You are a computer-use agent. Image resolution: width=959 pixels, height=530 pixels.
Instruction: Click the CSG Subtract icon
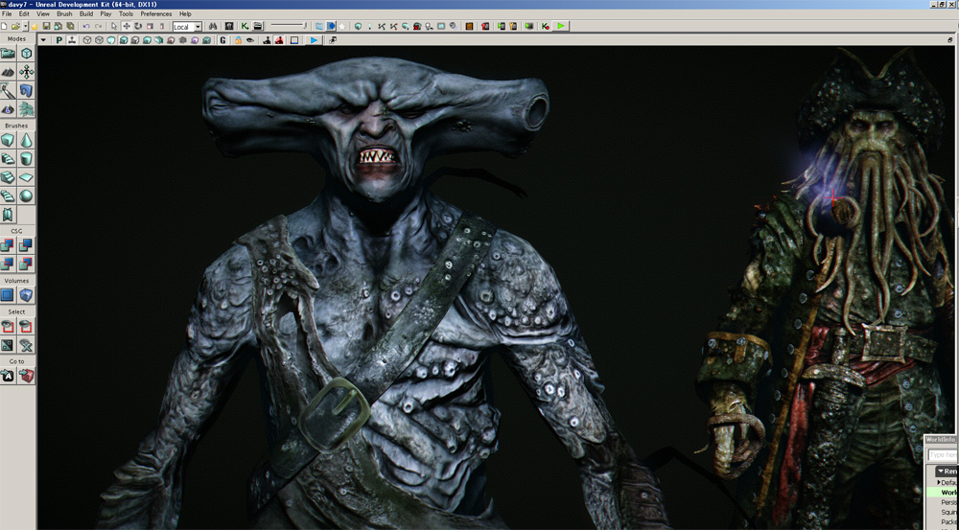coord(26,245)
